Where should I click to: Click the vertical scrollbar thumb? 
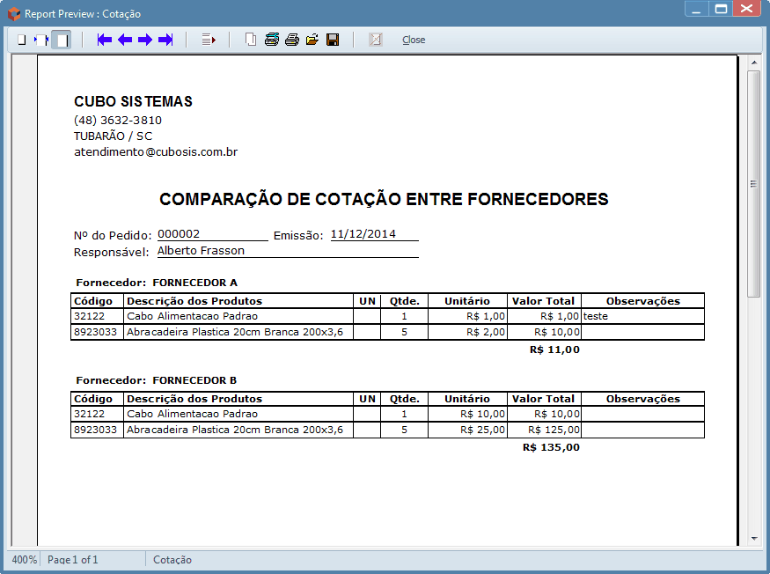pyautogui.click(x=754, y=184)
